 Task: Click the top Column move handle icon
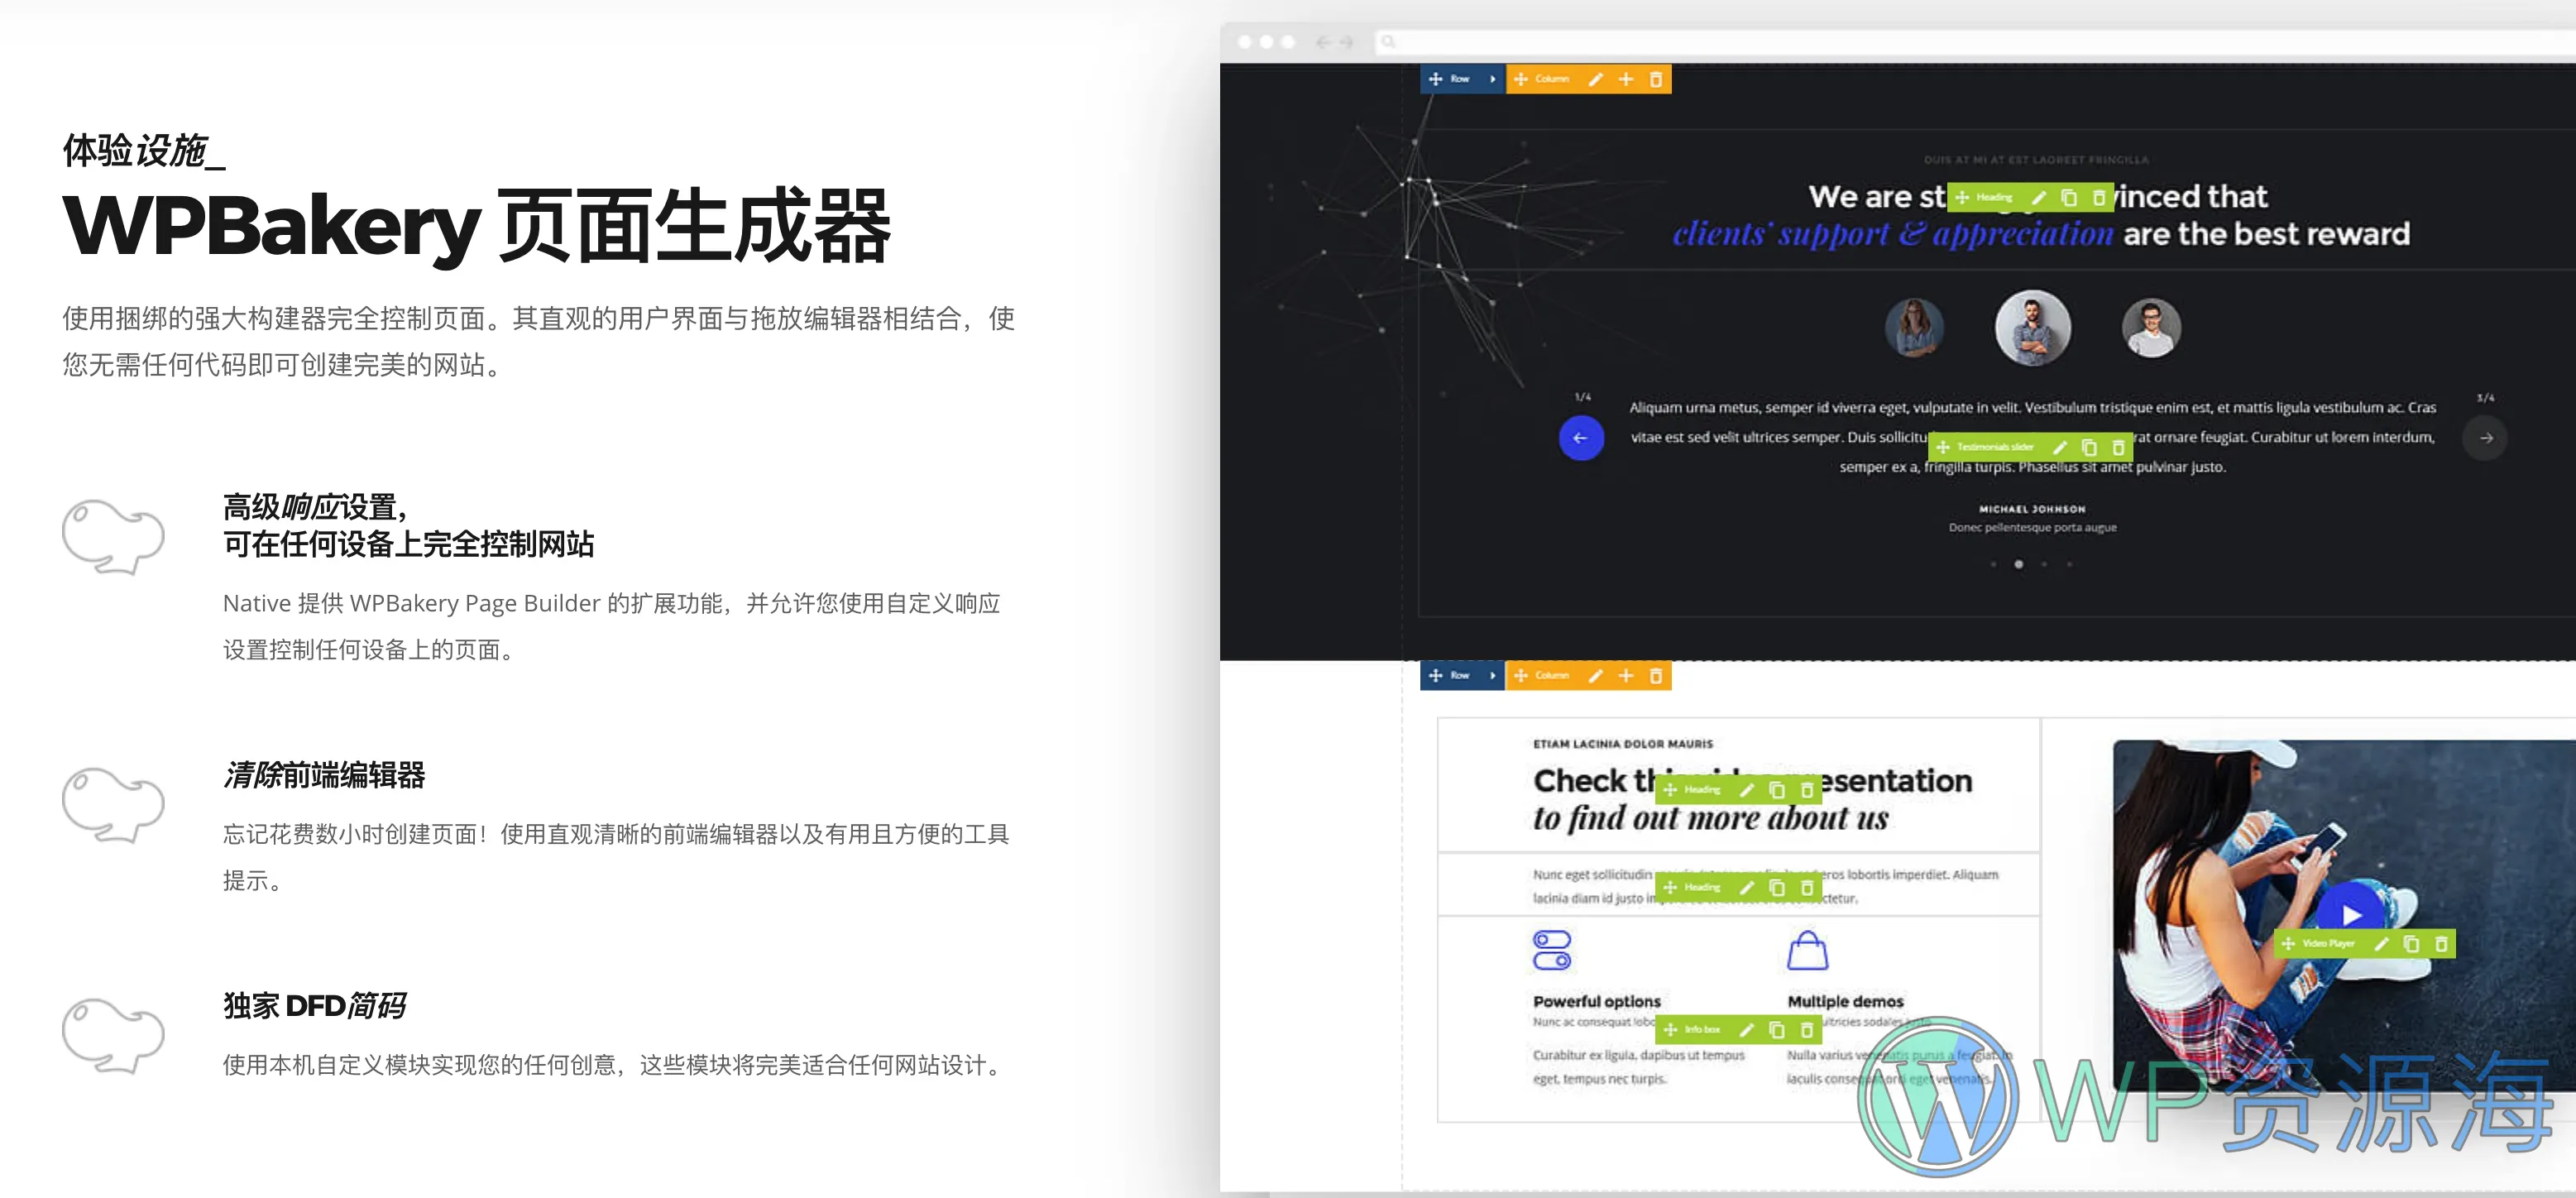click(x=1520, y=79)
